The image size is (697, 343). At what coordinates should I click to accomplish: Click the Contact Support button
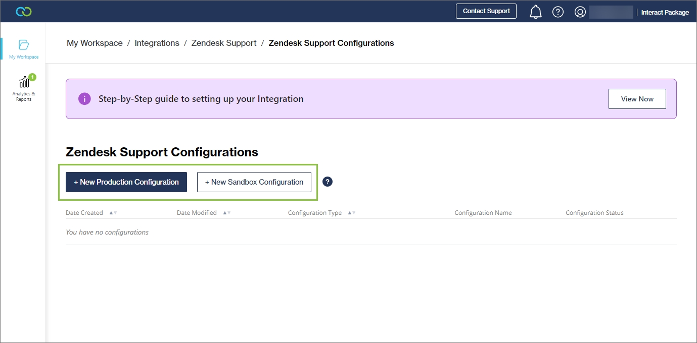[x=486, y=11]
